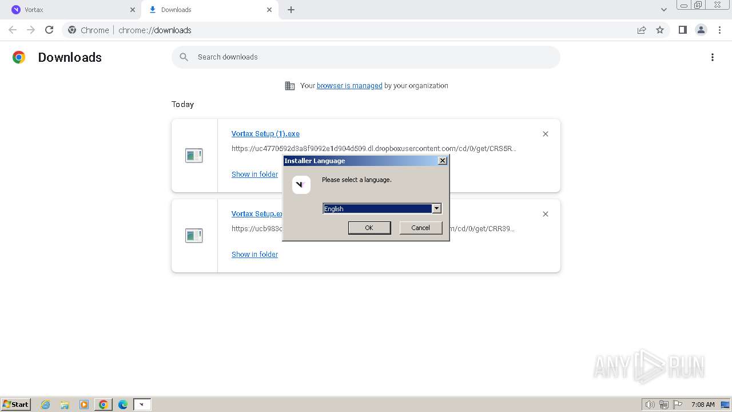This screenshot has width=732, height=412.
Task: Reload the page
Action: point(49,30)
